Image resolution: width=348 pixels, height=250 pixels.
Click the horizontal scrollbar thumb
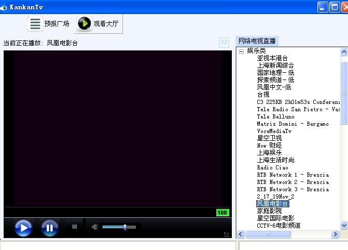(268, 234)
